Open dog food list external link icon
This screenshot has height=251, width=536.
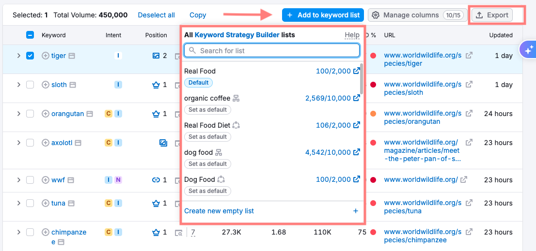tap(357, 152)
